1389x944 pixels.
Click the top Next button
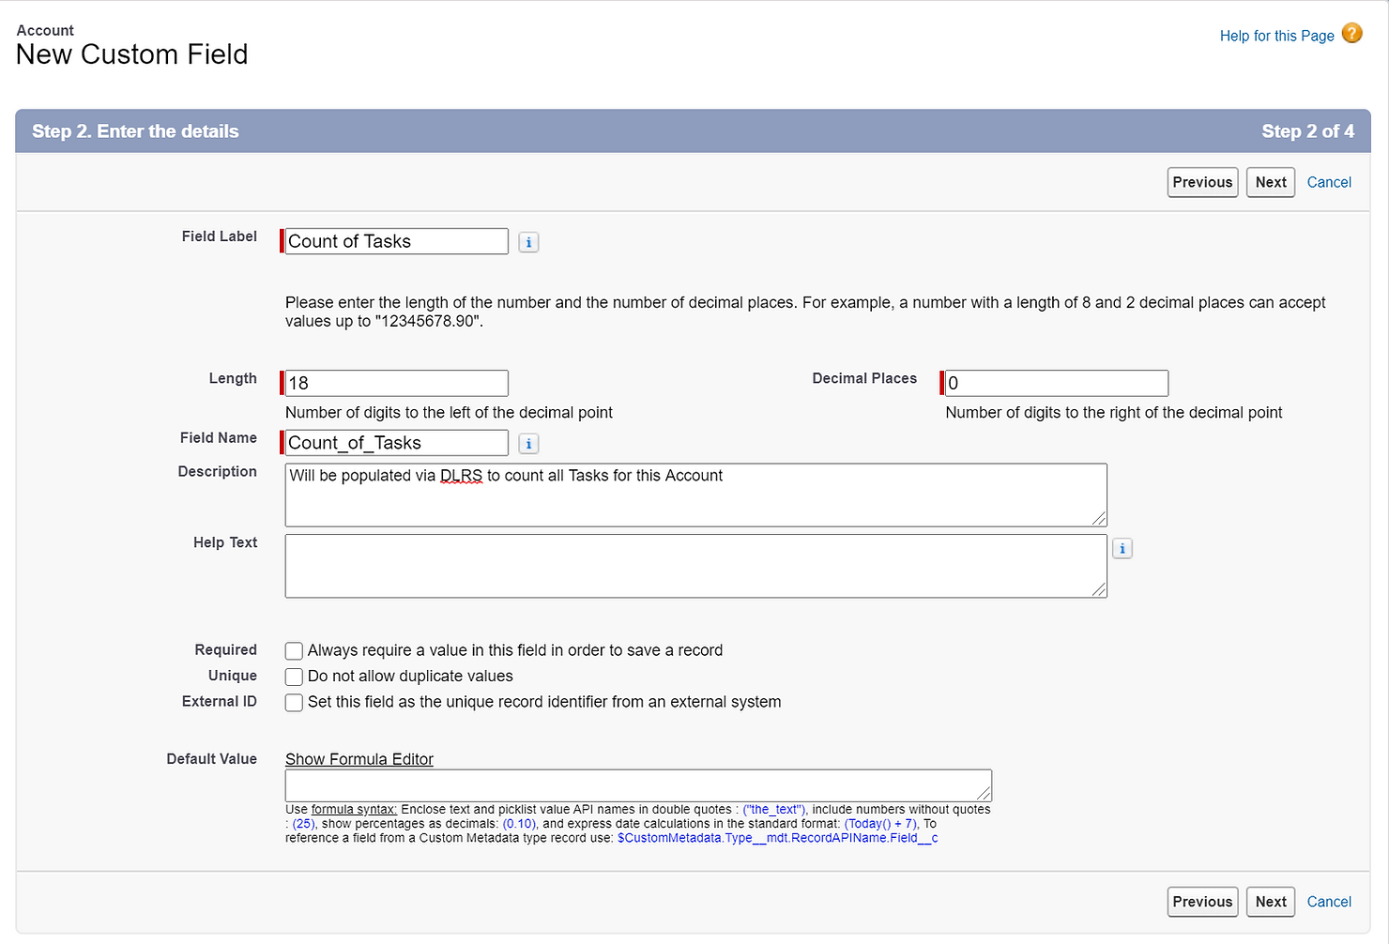tap(1271, 182)
